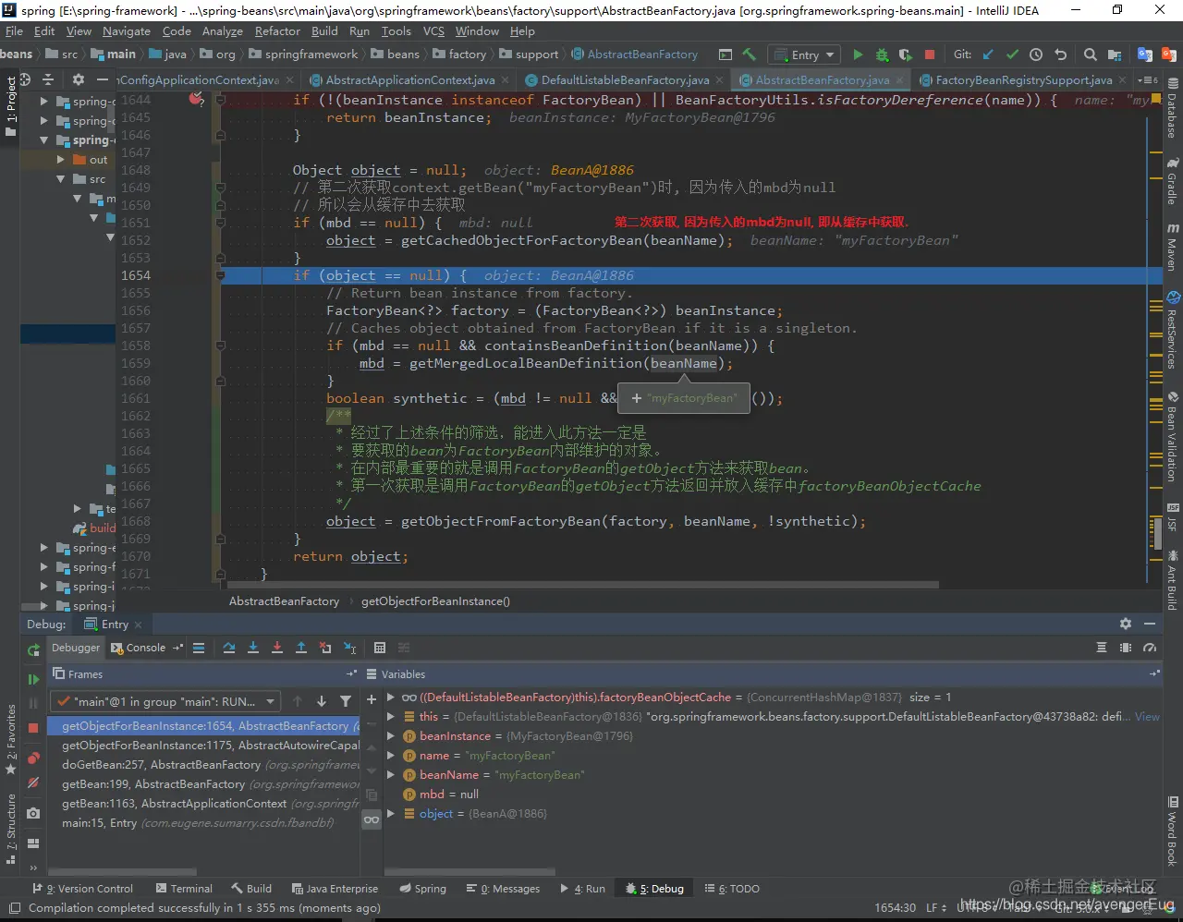Click the red Force Step Into icon
Image resolution: width=1183 pixels, height=922 pixels.
point(277,648)
